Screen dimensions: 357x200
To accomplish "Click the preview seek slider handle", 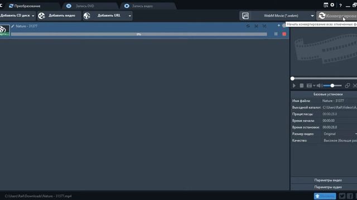I will pos(292,78).
